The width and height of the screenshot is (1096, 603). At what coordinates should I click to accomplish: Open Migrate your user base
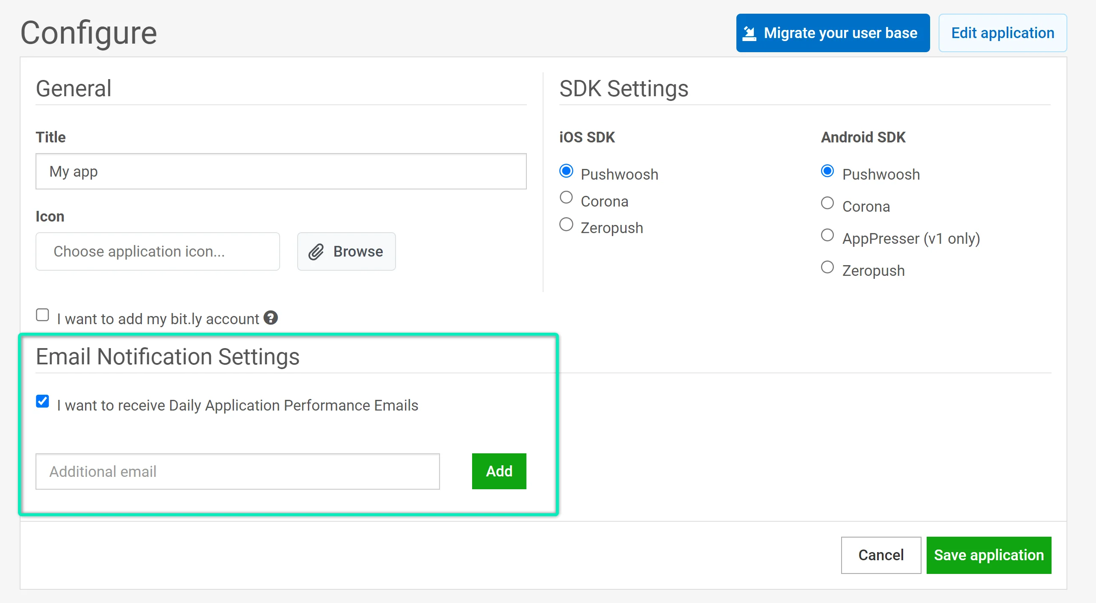(x=833, y=33)
